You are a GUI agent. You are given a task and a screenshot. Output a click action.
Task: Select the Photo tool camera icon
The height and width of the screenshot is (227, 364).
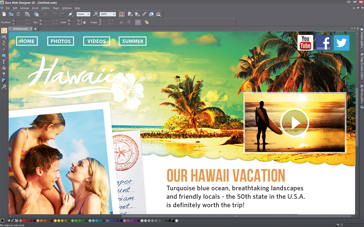tap(4, 37)
